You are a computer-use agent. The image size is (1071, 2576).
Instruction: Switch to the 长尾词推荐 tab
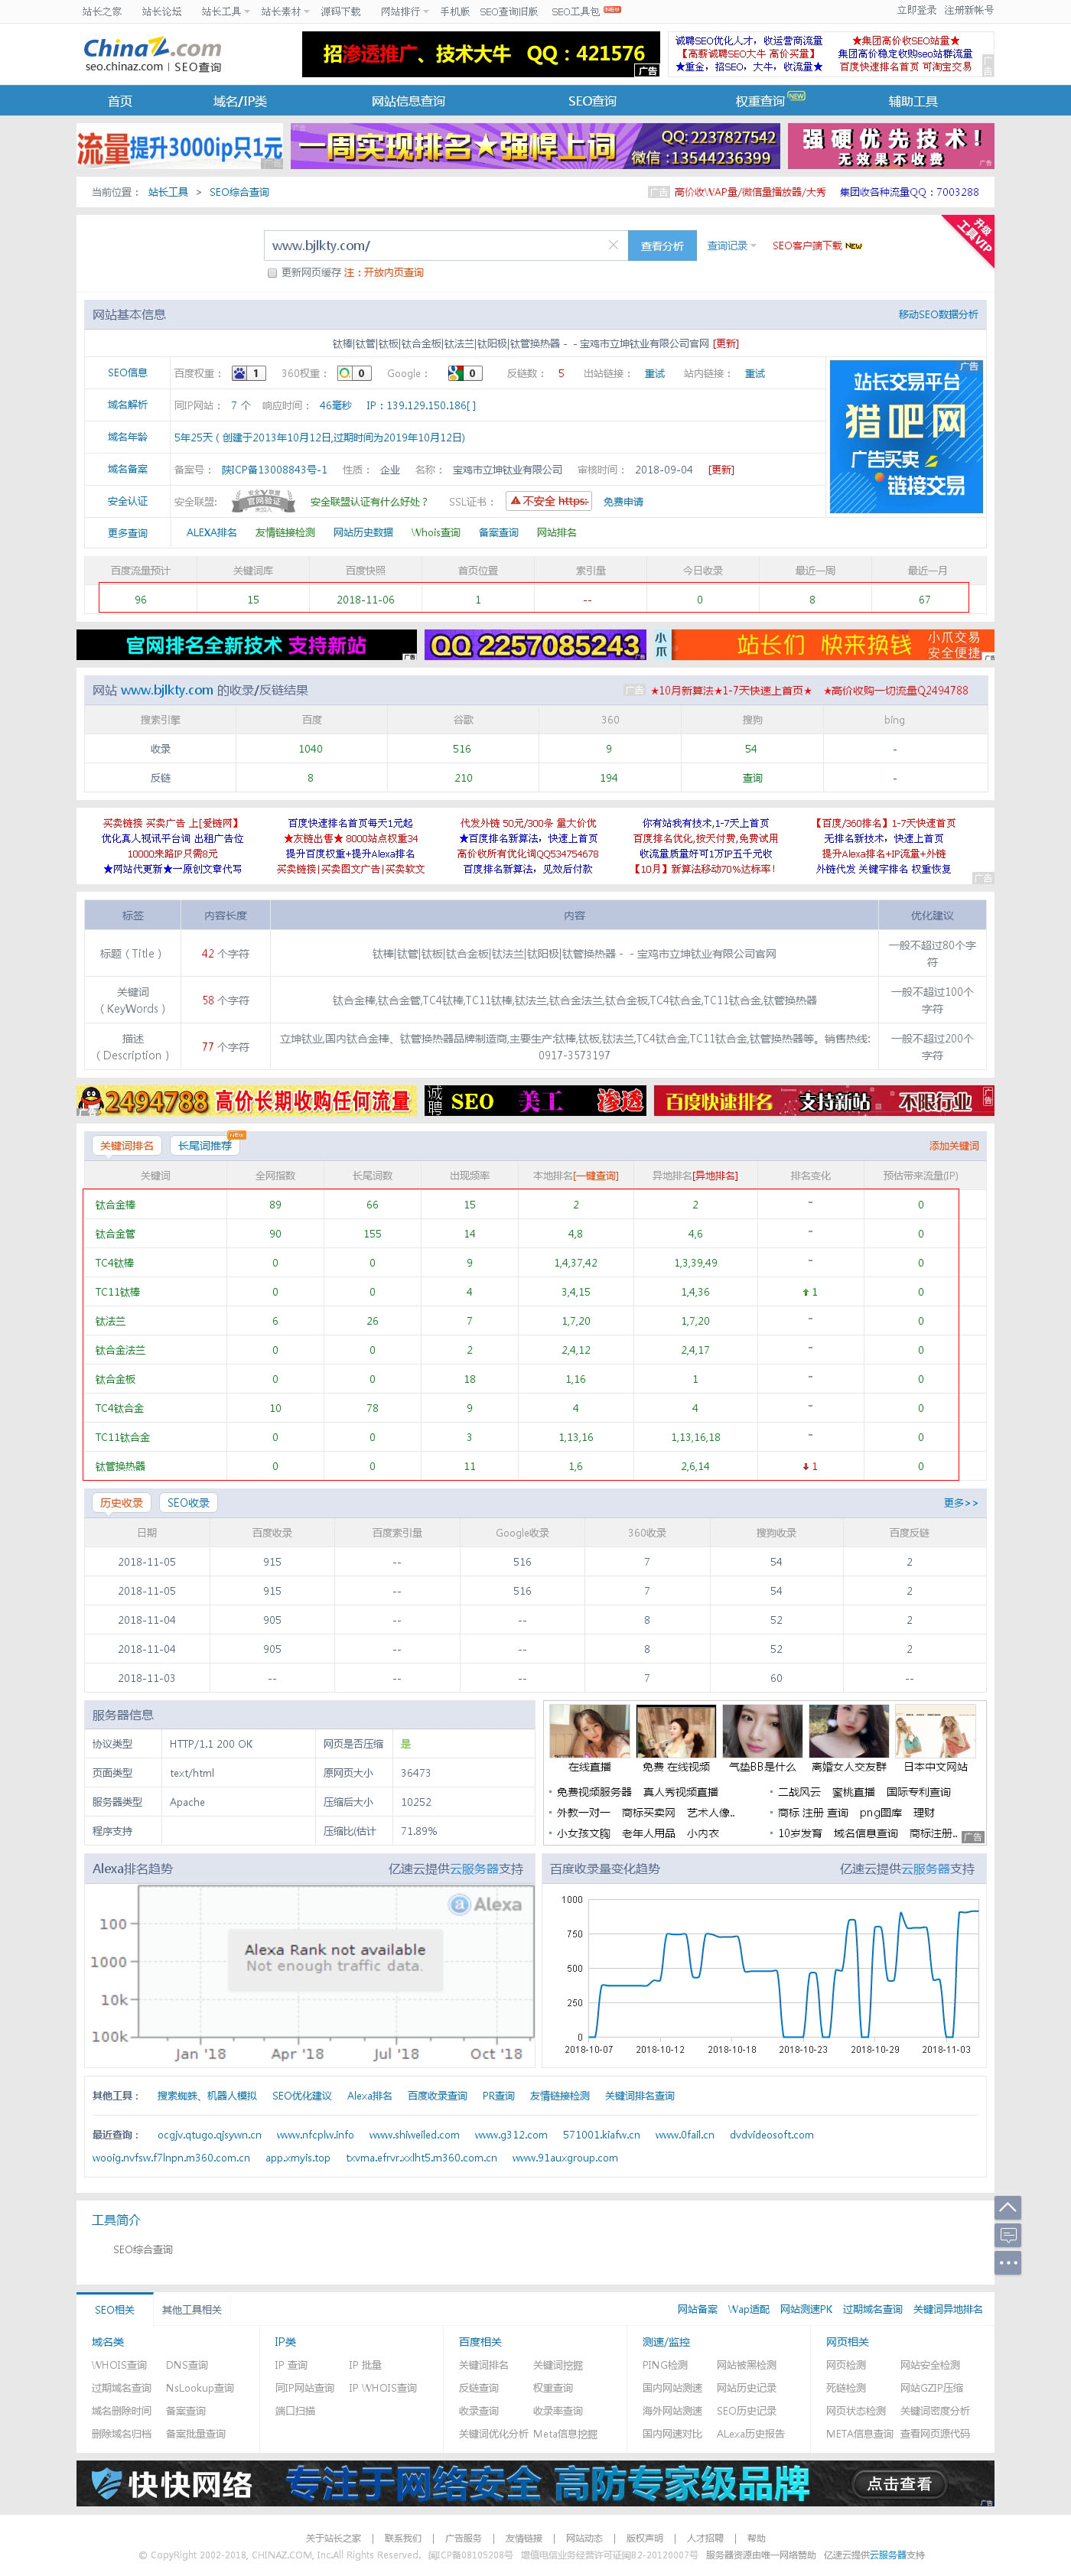click(205, 1146)
